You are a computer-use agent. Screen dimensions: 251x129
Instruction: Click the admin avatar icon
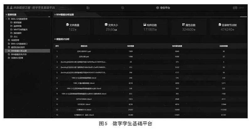coord(235,8)
